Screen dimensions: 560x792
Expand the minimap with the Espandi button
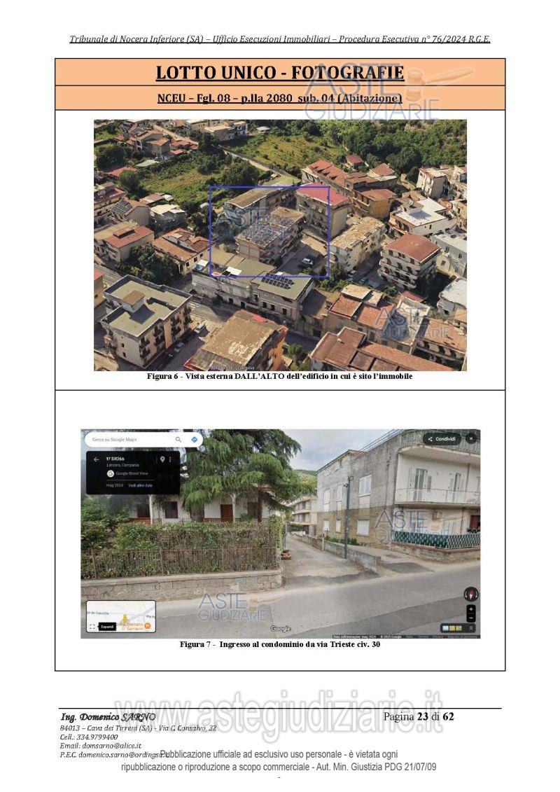coord(106,626)
